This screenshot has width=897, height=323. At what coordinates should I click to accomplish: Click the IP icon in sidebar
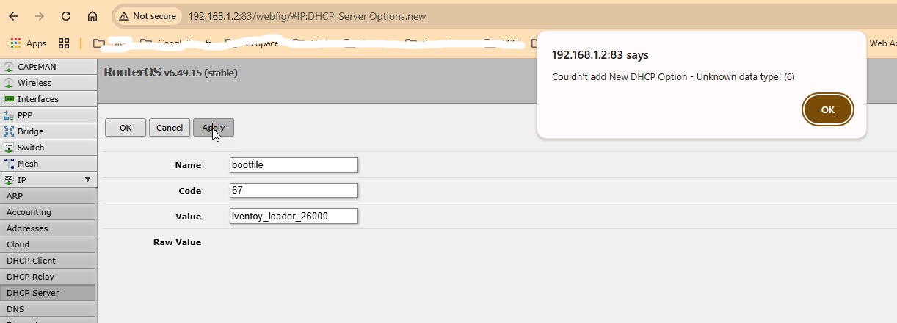coord(9,180)
